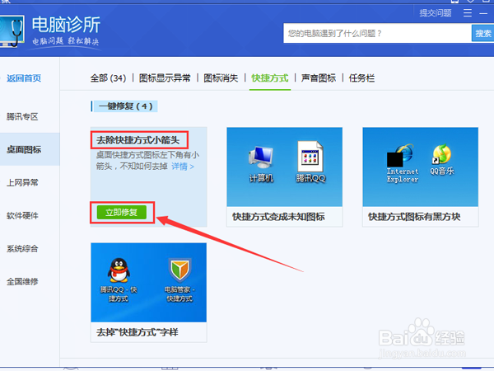Open the 软件硬件 category
Image resolution: width=494 pixels, height=371 pixels.
[x=22, y=216]
